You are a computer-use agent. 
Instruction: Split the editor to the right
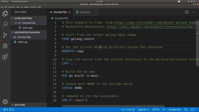click(x=187, y=12)
